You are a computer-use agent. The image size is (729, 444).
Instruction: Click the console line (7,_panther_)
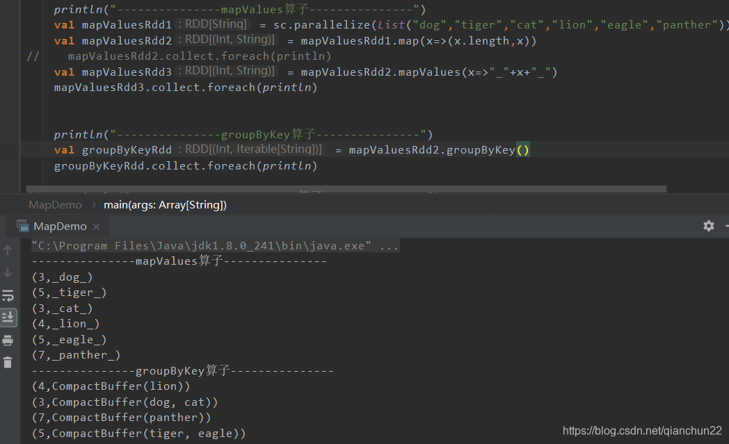click(x=77, y=355)
